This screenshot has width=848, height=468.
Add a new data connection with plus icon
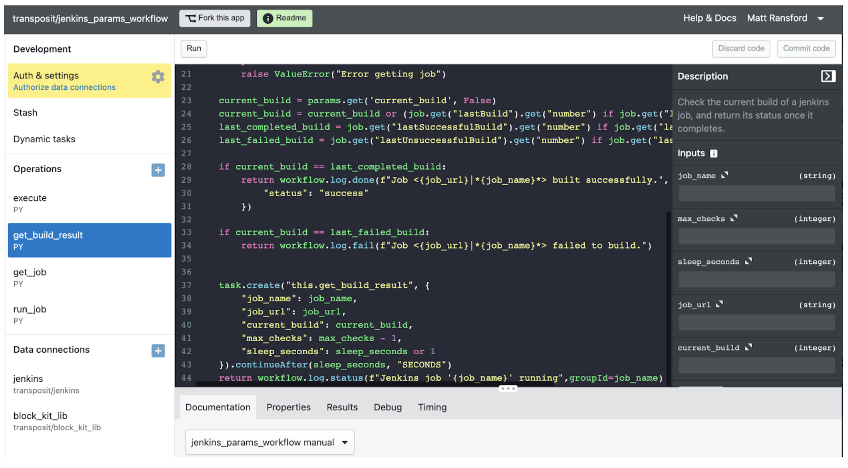click(x=158, y=351)
